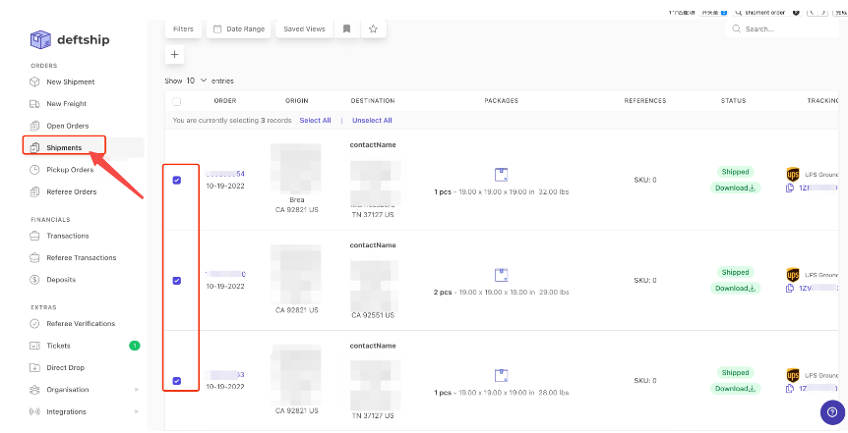Uncheck the 2 pcs order row checkbox
Viewport: 848px width, 433px height.
point(177,281)
